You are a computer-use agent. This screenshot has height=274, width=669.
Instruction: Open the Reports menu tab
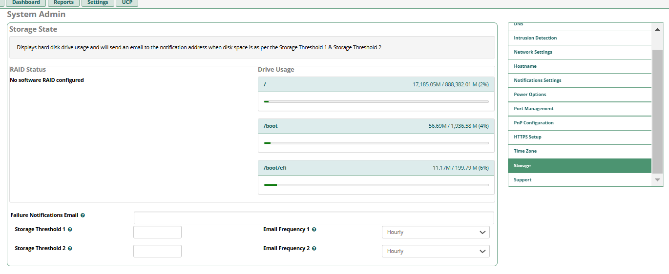(63, 3)
